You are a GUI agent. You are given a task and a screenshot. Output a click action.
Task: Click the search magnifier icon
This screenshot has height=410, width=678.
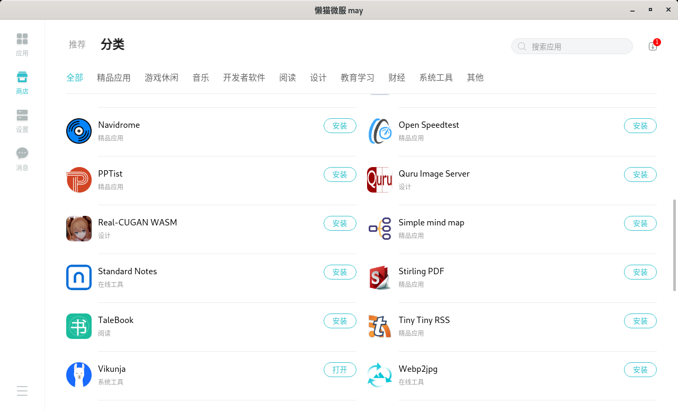coord(522,47)
